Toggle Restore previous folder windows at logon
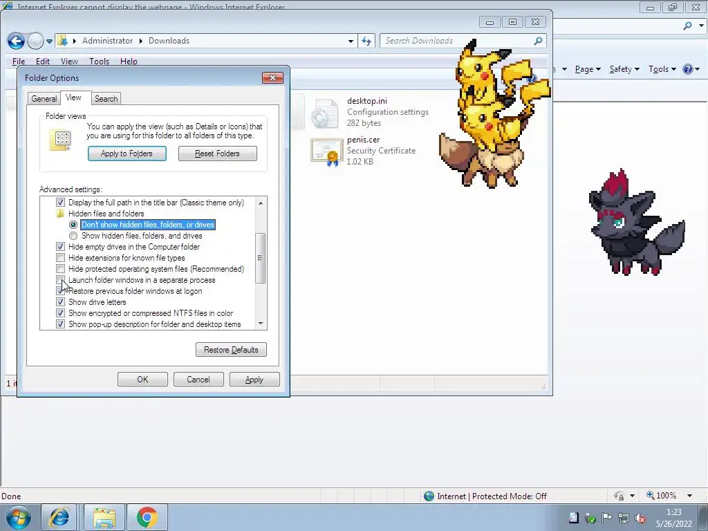The height and width of the screenshot is (531, 708). click(60, 291)
